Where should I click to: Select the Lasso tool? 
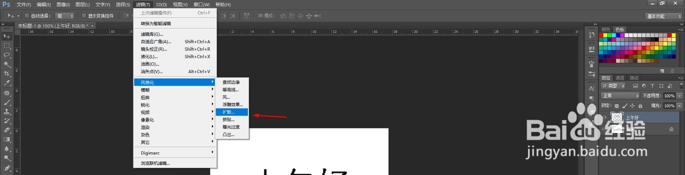[x=6, y=55]
